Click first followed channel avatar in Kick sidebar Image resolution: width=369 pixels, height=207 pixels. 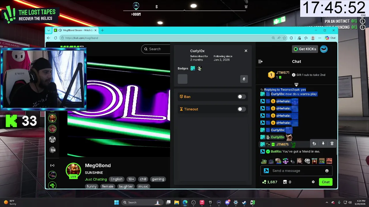tap(52, 118)
